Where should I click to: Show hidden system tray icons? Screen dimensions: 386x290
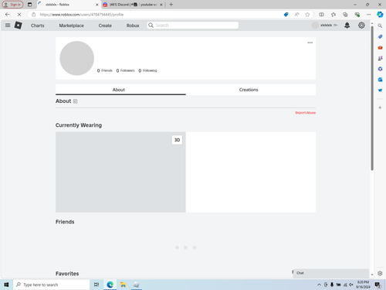319,285
